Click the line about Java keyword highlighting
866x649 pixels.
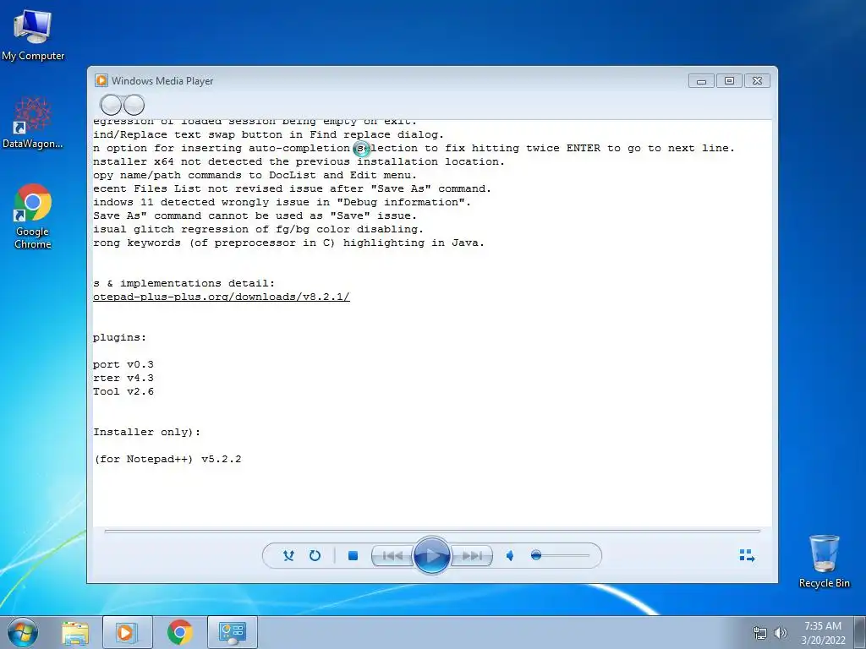[x=288, y=243]
